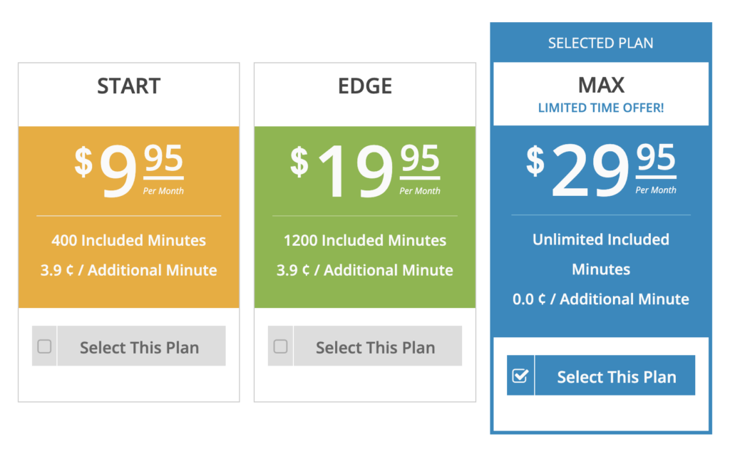730x454 pixels.
Task: Uncheck the MAX plan checkbox
Action: click(x=520, y=376)
